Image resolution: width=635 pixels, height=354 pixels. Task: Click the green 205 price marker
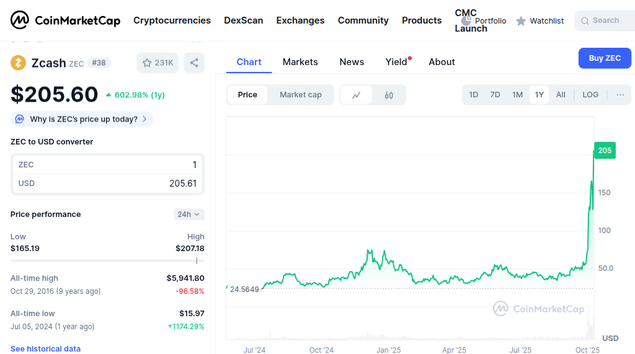(x=605, y=150)
